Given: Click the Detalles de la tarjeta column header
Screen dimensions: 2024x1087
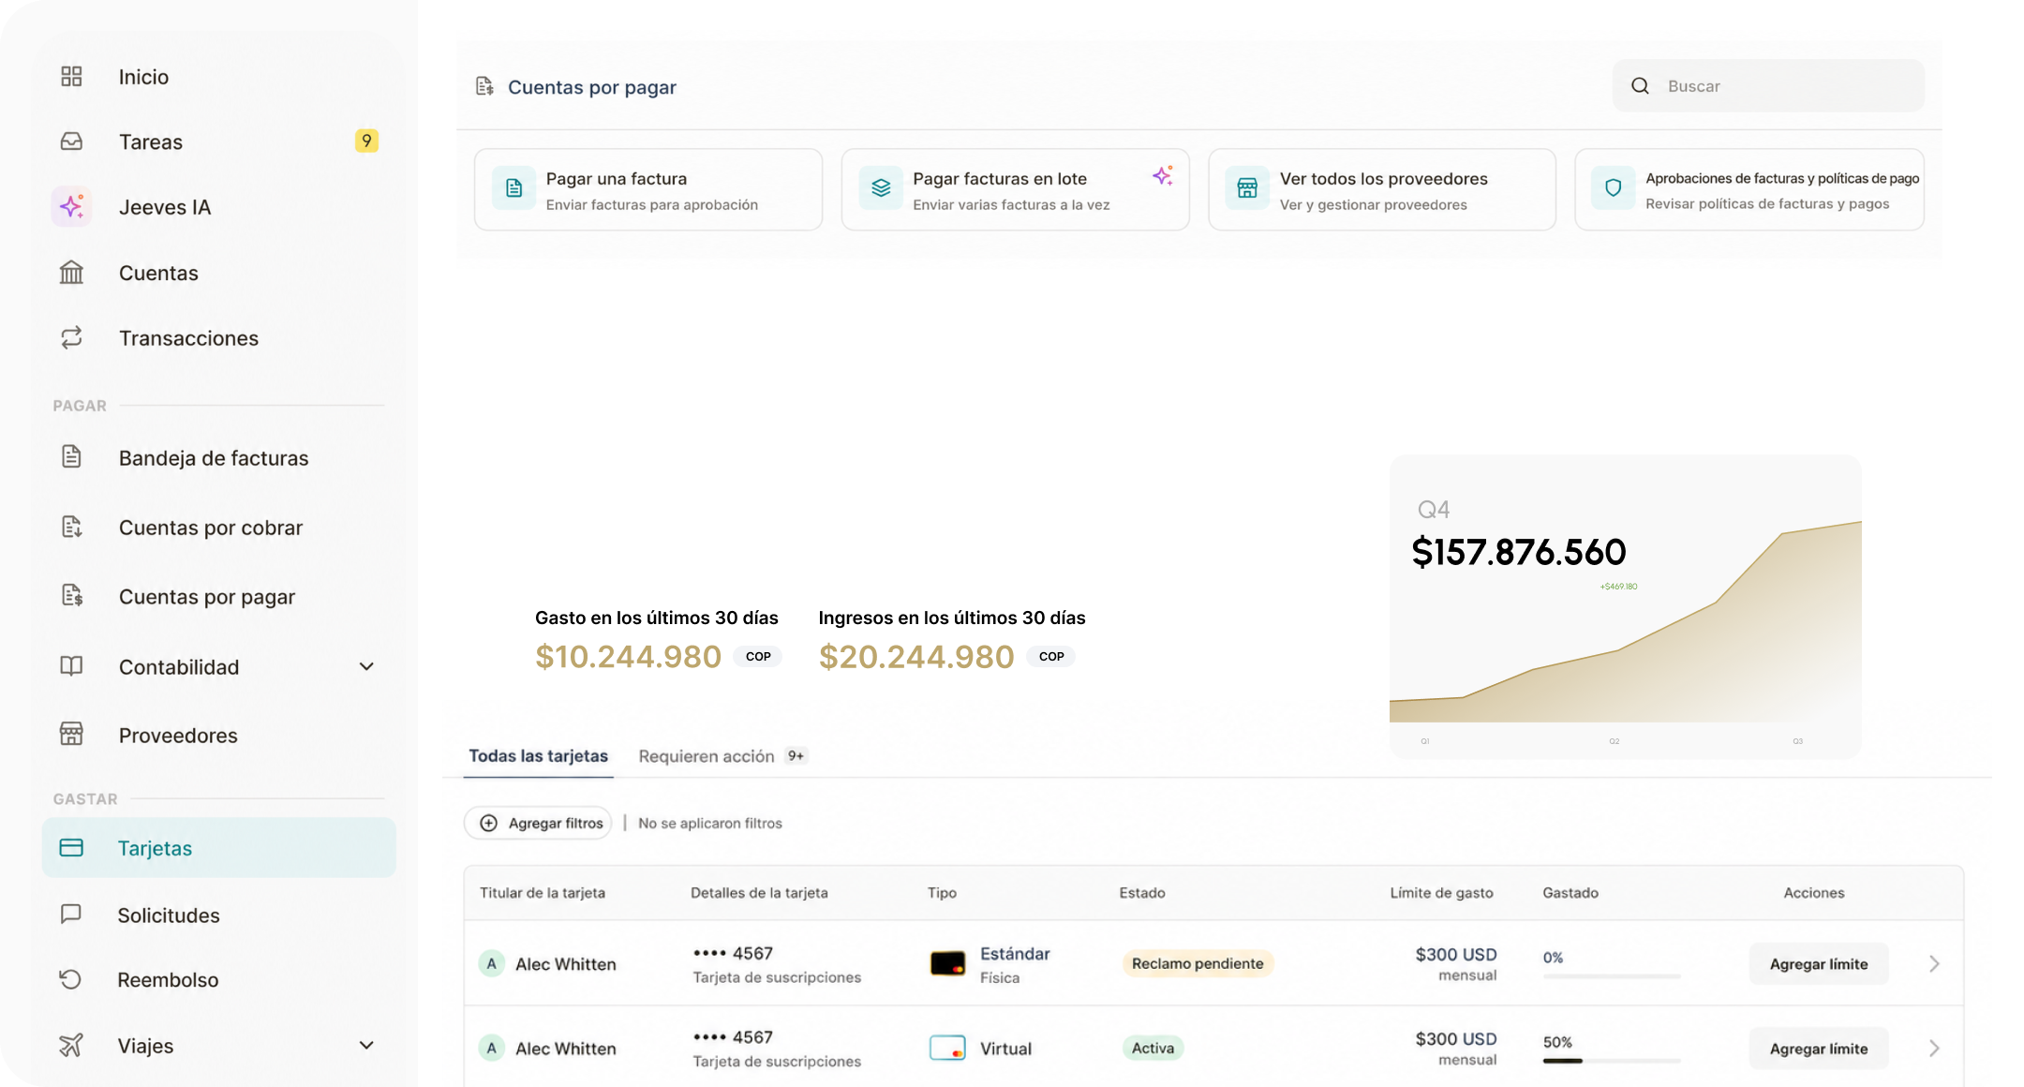Looking at the screenshot, I should coord(759,892).
